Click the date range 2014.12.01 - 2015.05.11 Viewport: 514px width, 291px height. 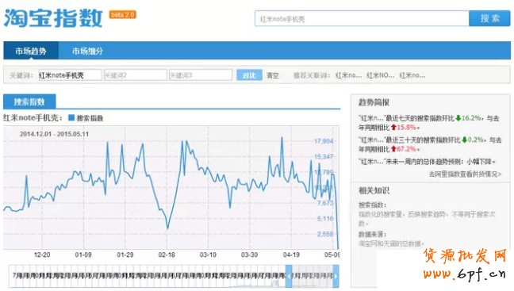(x=54, y=134)
